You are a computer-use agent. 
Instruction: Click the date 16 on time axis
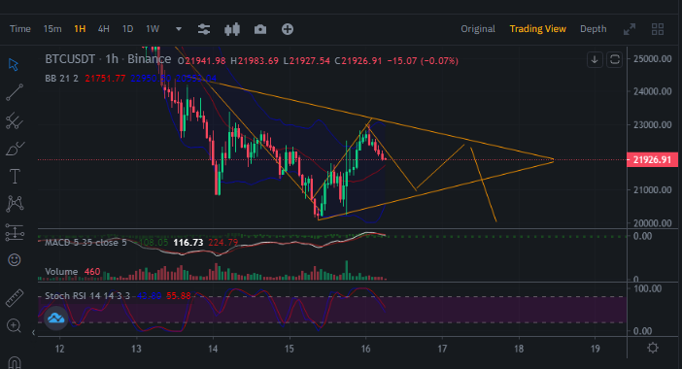coord(366,349)
